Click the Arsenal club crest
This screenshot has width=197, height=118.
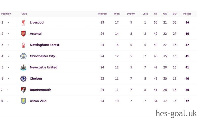click(x=23, y=34)
